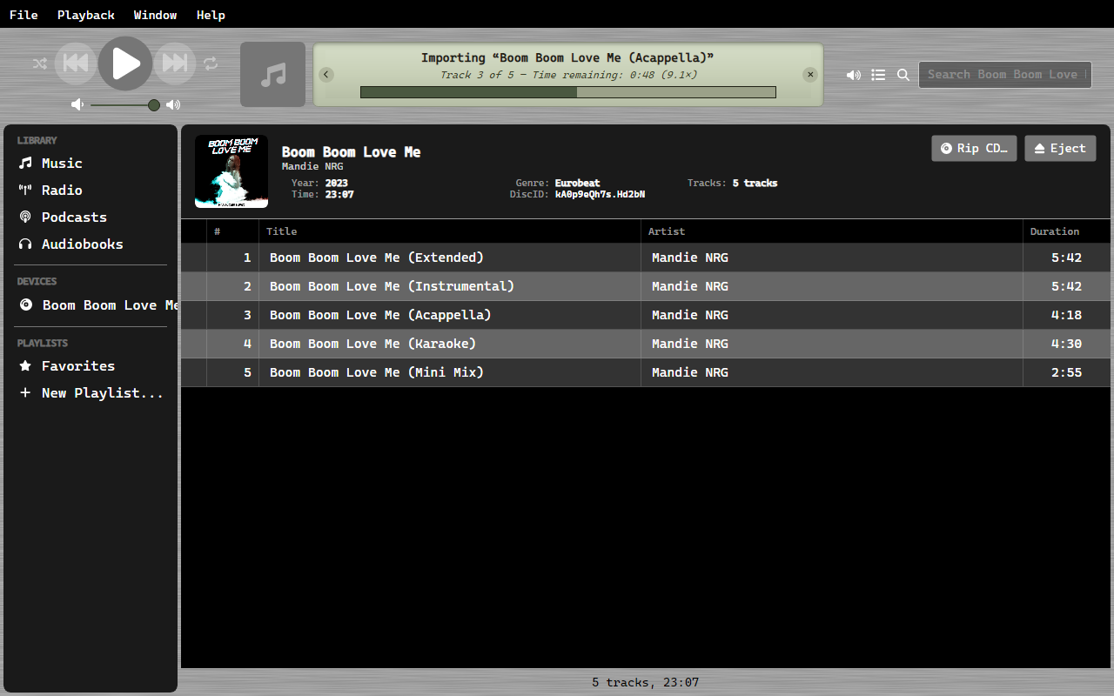Click the large Play button
The height and width of the screenshot is (696, 1114).
[125, 64]
